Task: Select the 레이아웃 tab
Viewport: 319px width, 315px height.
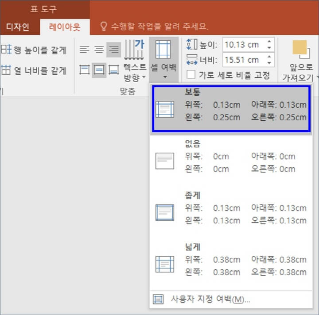Action: pyautogui.click(x=65, y=27)
